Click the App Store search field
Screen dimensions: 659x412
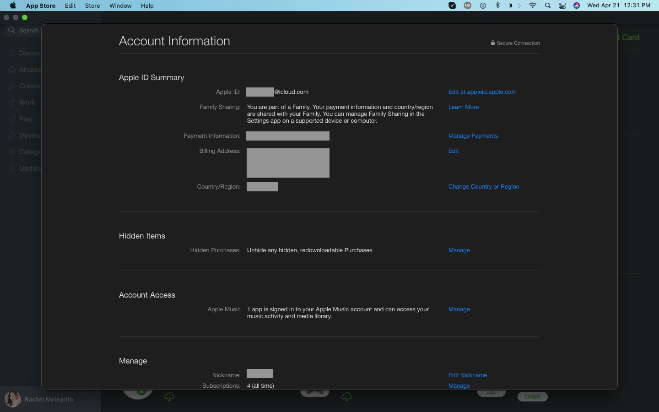[x=23, y=30]
